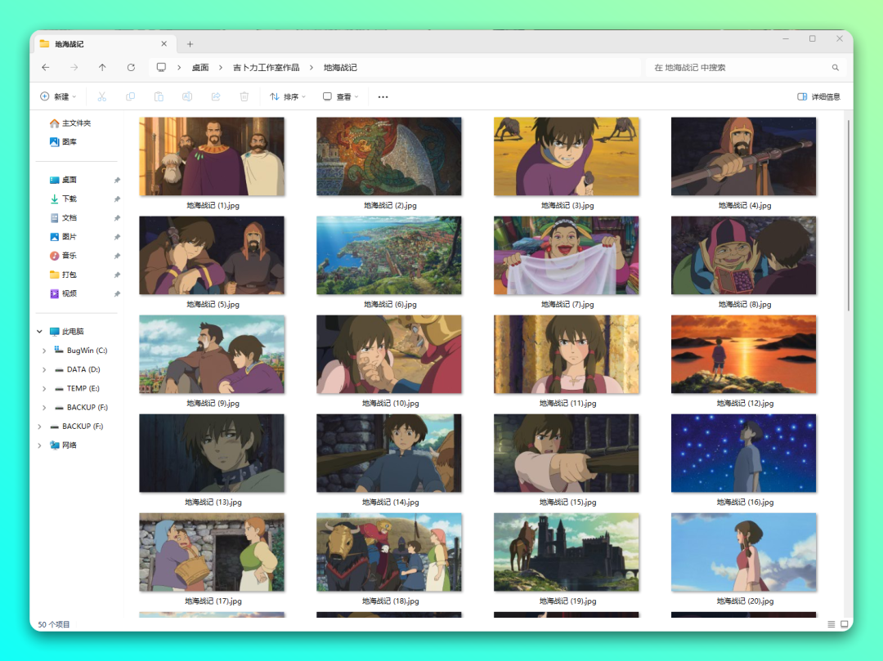This screenshot has height=661, width=883.
Task: Open pinned 下载 folder in sidebar
Action: coord(63,199)
